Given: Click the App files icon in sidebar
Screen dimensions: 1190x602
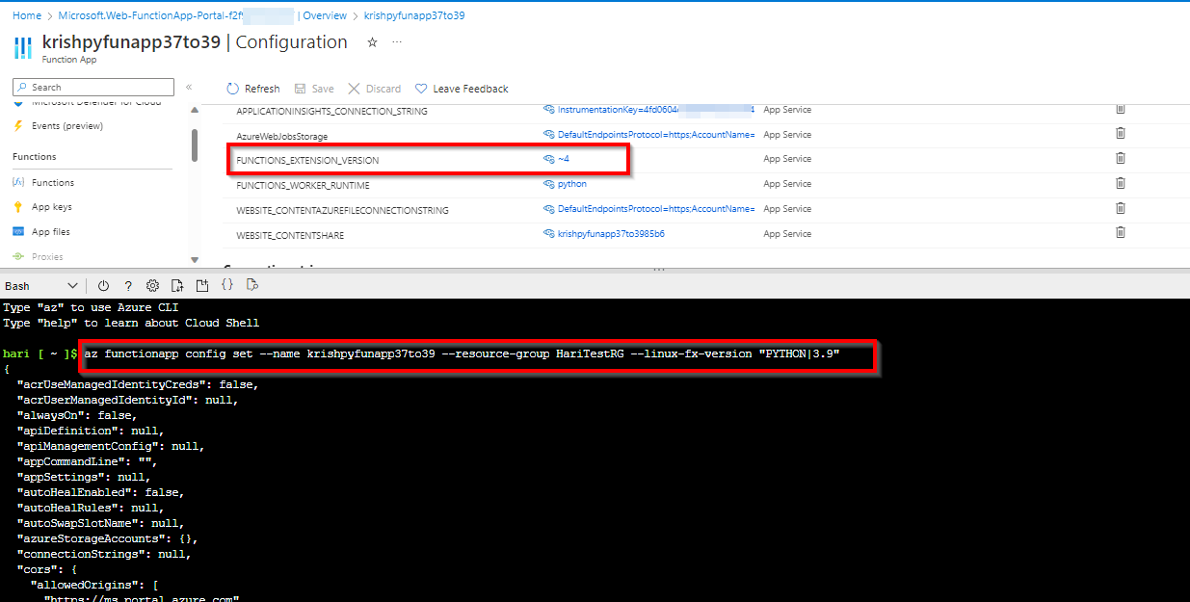Looking at the screenshot, I should coord(18,232).
